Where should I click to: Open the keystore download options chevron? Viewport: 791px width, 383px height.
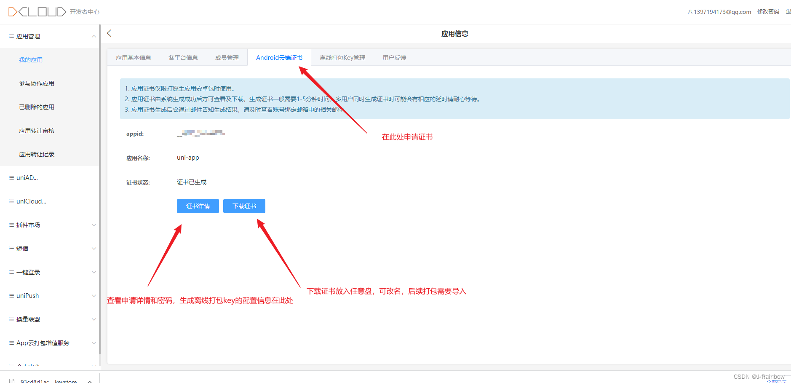pos(90,381)
